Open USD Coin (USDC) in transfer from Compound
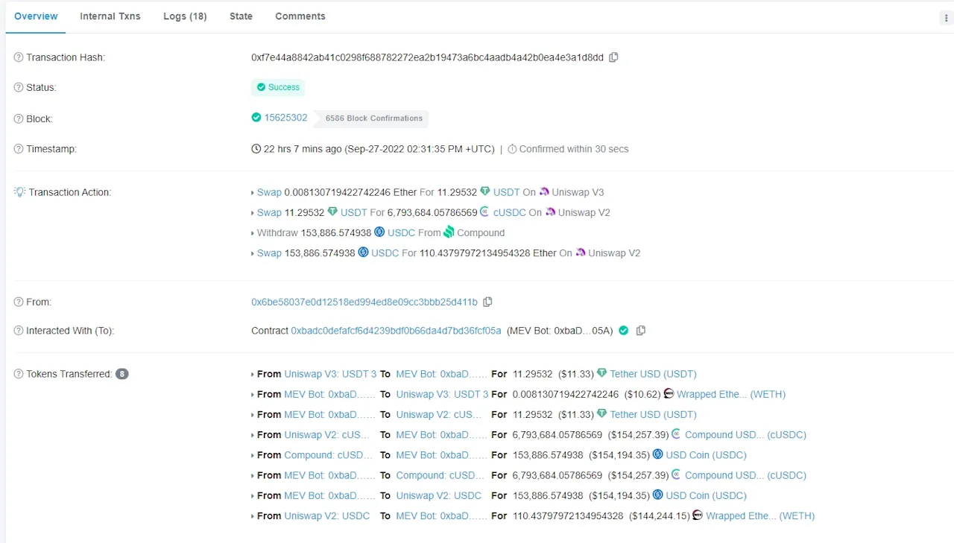 (x=706, y=454)
